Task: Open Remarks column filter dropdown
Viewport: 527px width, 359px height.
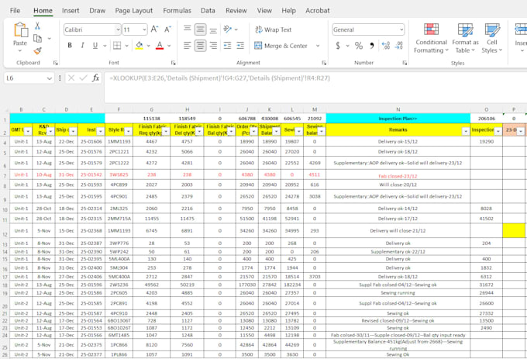Action: pos(465,132)
